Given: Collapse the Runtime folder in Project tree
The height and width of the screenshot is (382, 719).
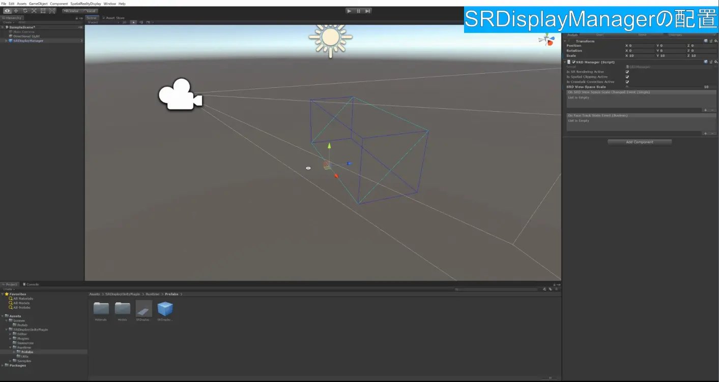Looking at the screenshot, I should click(10, 347).
